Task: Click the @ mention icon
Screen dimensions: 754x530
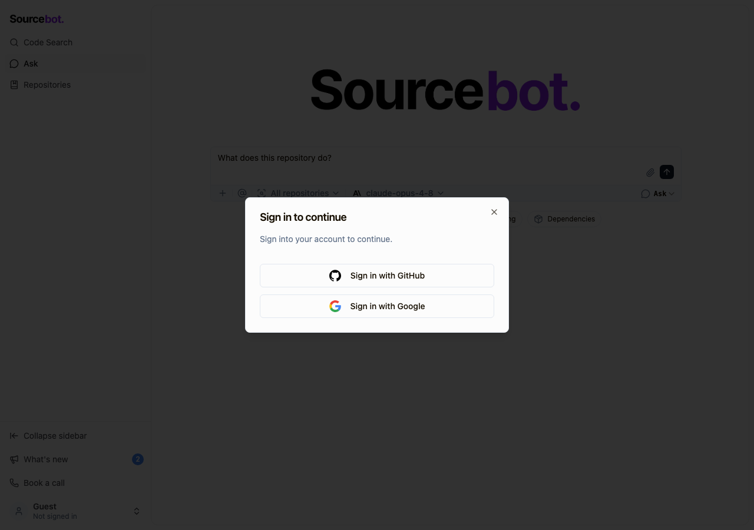Action: [x=242, y=193]
